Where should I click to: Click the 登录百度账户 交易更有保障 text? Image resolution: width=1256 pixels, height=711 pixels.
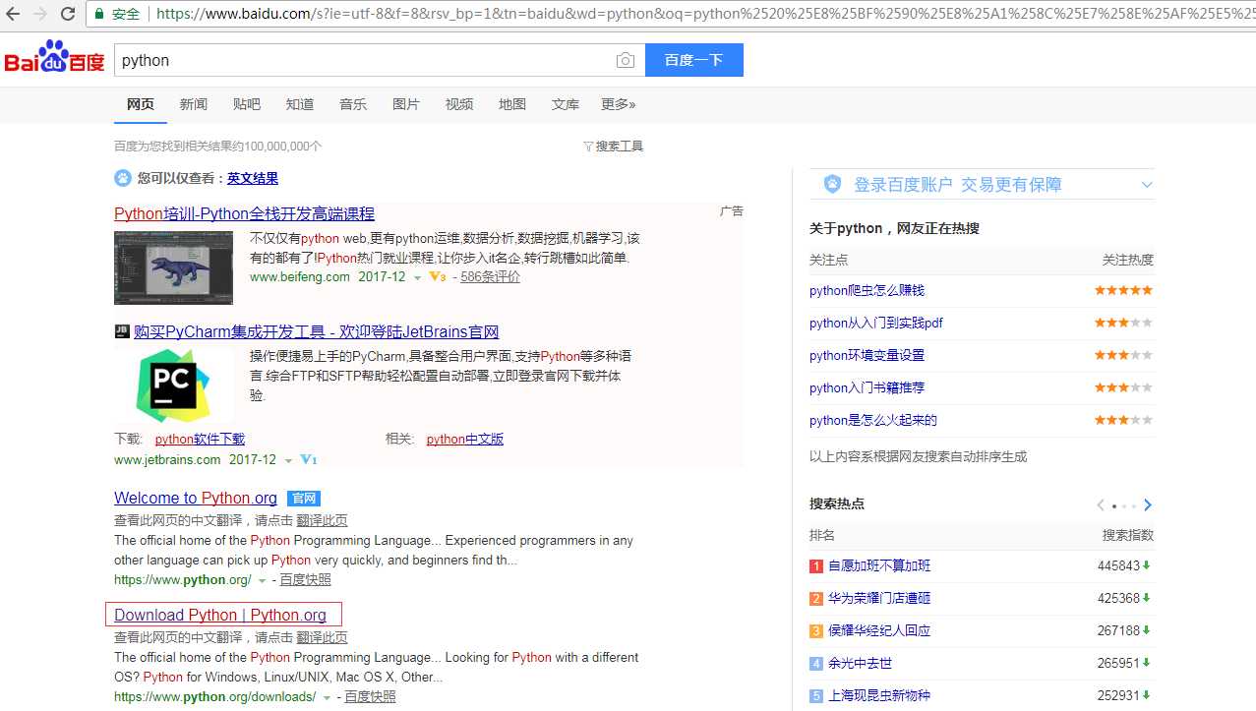[x=957, y=184]
